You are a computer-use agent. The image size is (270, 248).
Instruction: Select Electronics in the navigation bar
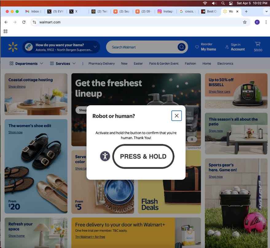225,63
